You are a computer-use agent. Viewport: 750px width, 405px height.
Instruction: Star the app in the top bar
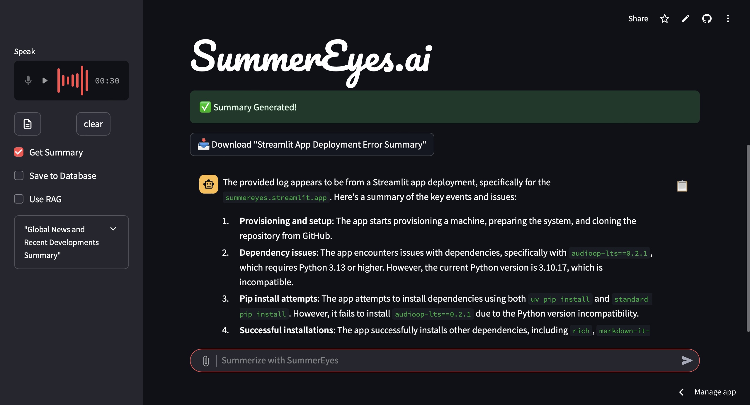coord(664,18)
